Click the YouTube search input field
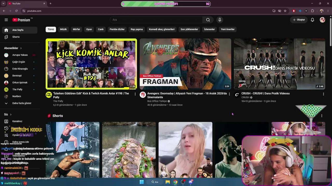Image resolution: width=332 pixels, height=186 pixels. click(x=156, y=20)
